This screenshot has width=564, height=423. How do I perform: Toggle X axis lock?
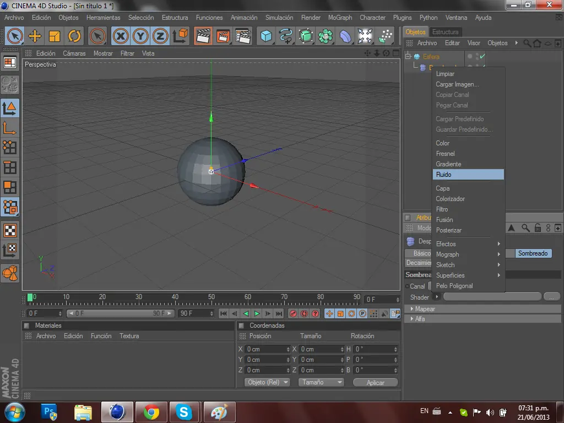121,36
